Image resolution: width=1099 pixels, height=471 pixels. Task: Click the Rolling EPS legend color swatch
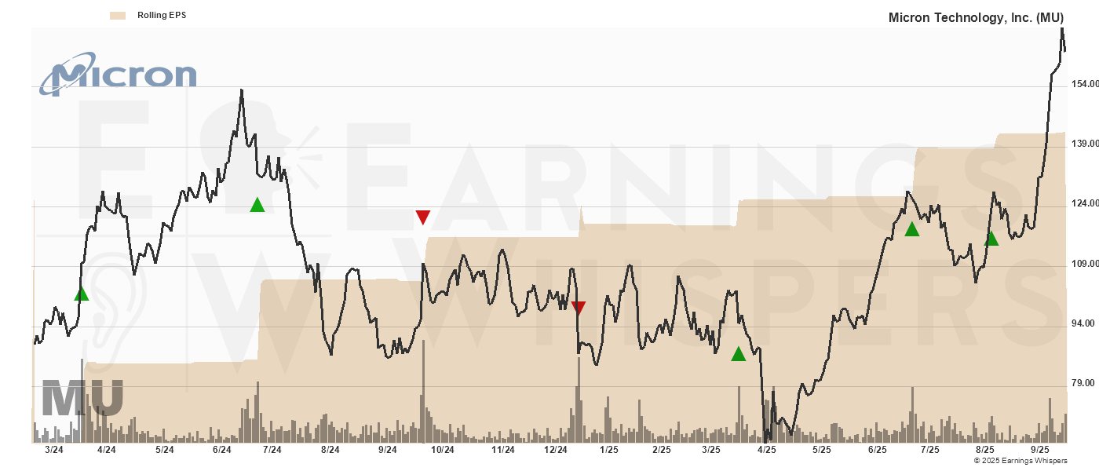point(118,15)
